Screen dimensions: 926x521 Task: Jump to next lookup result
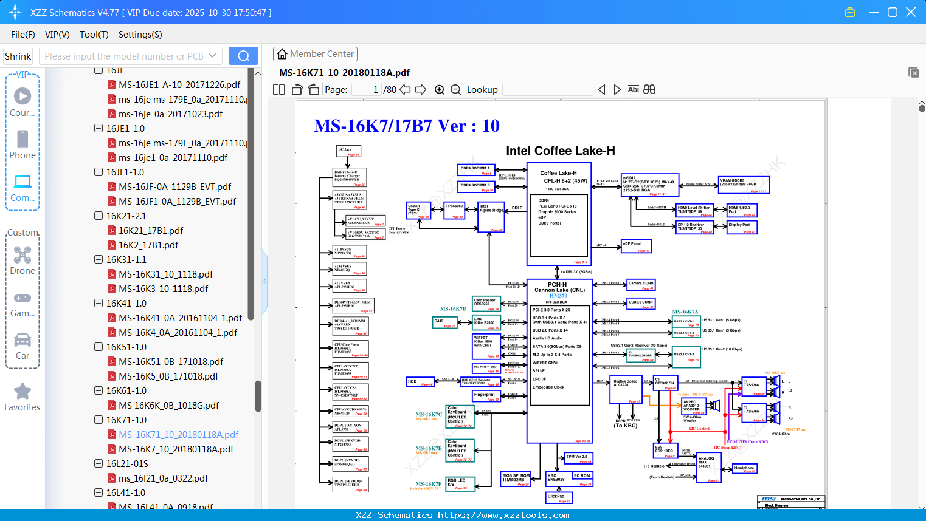(x=618, y=90)
